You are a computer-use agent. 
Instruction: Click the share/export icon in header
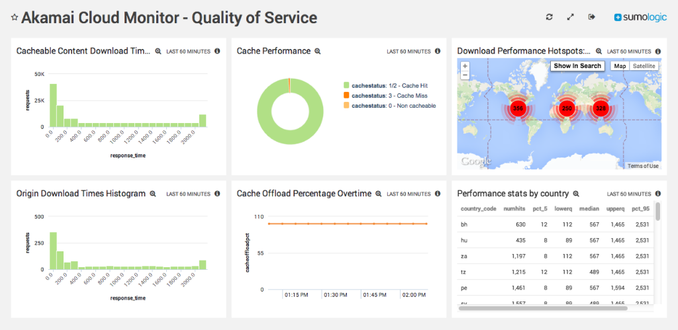(x=591, y=17)
